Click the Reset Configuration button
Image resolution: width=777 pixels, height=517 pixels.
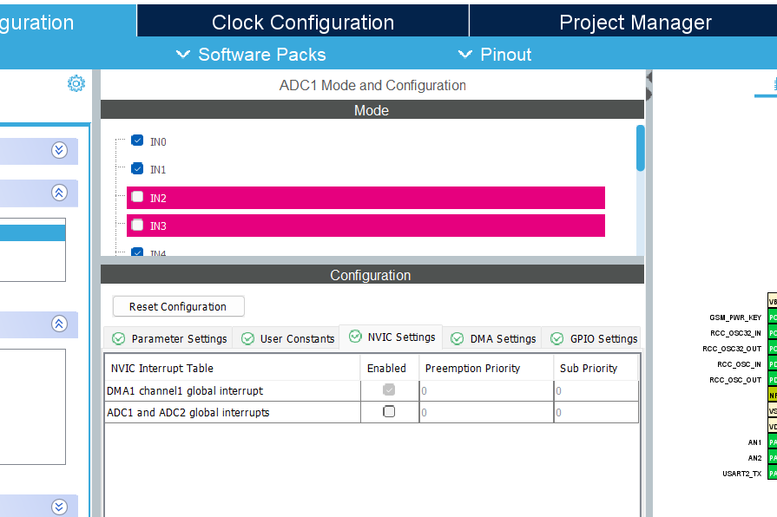(x=178, y=306)
